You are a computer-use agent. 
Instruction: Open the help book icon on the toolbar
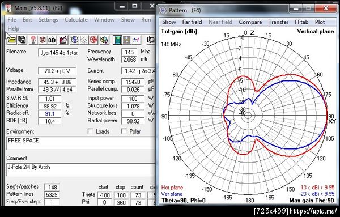(x=151, y=40)
